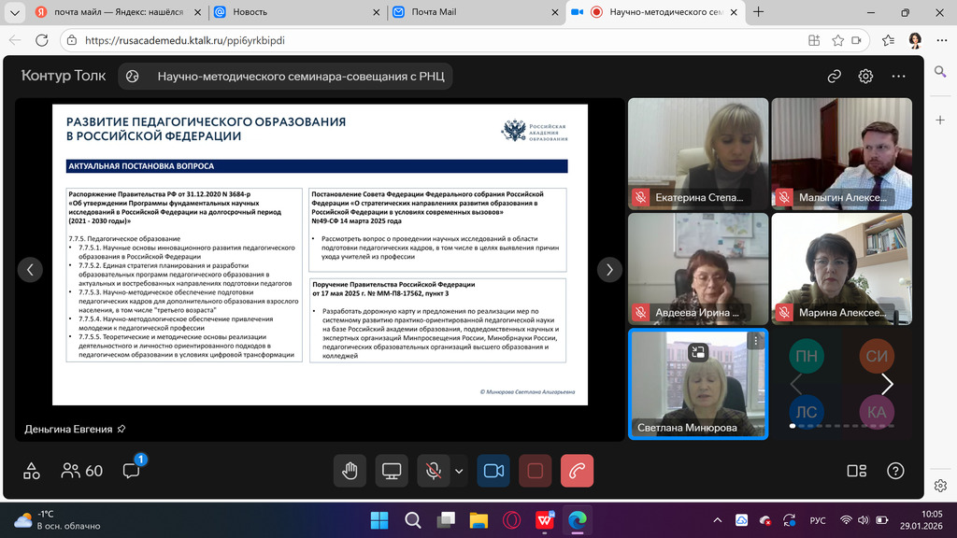Open participants list showing 60
This screenshot has width=957, height=538.
[x=82, y=471]
